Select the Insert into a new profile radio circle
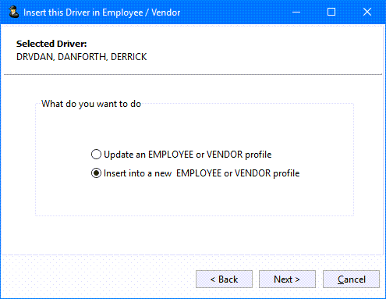 (x=96, y=173)
